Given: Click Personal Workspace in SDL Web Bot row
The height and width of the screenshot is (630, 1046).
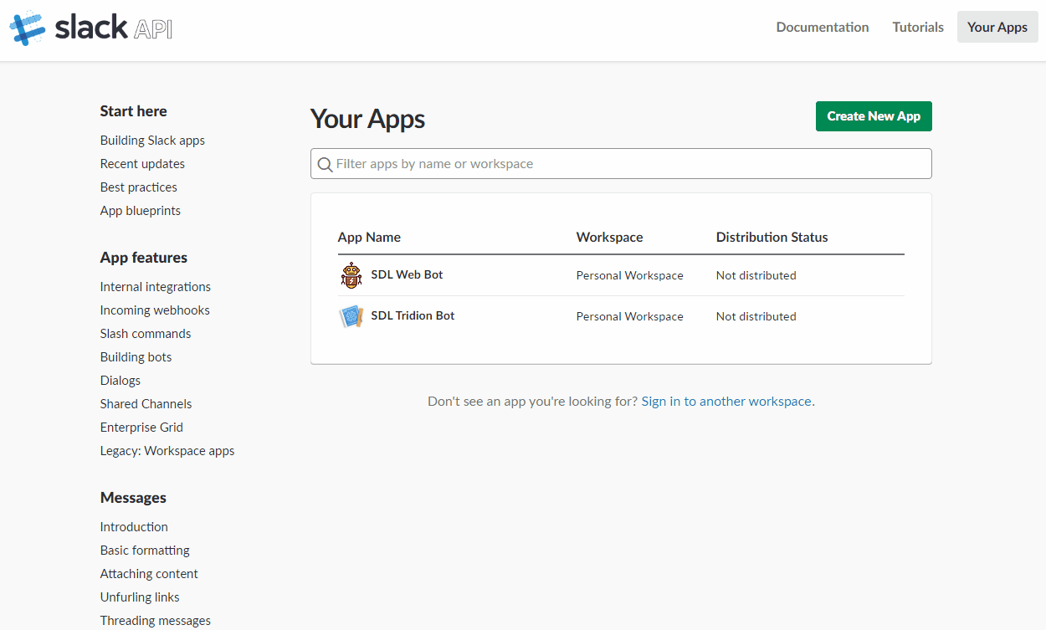Looking at the screenshot, I should click(629, 275).
